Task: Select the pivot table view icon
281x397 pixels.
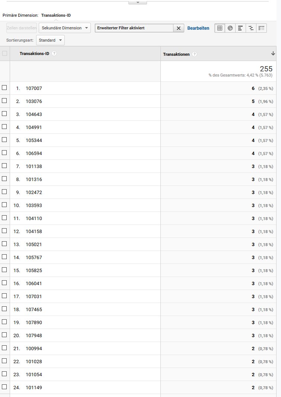Action: (261, 28)
